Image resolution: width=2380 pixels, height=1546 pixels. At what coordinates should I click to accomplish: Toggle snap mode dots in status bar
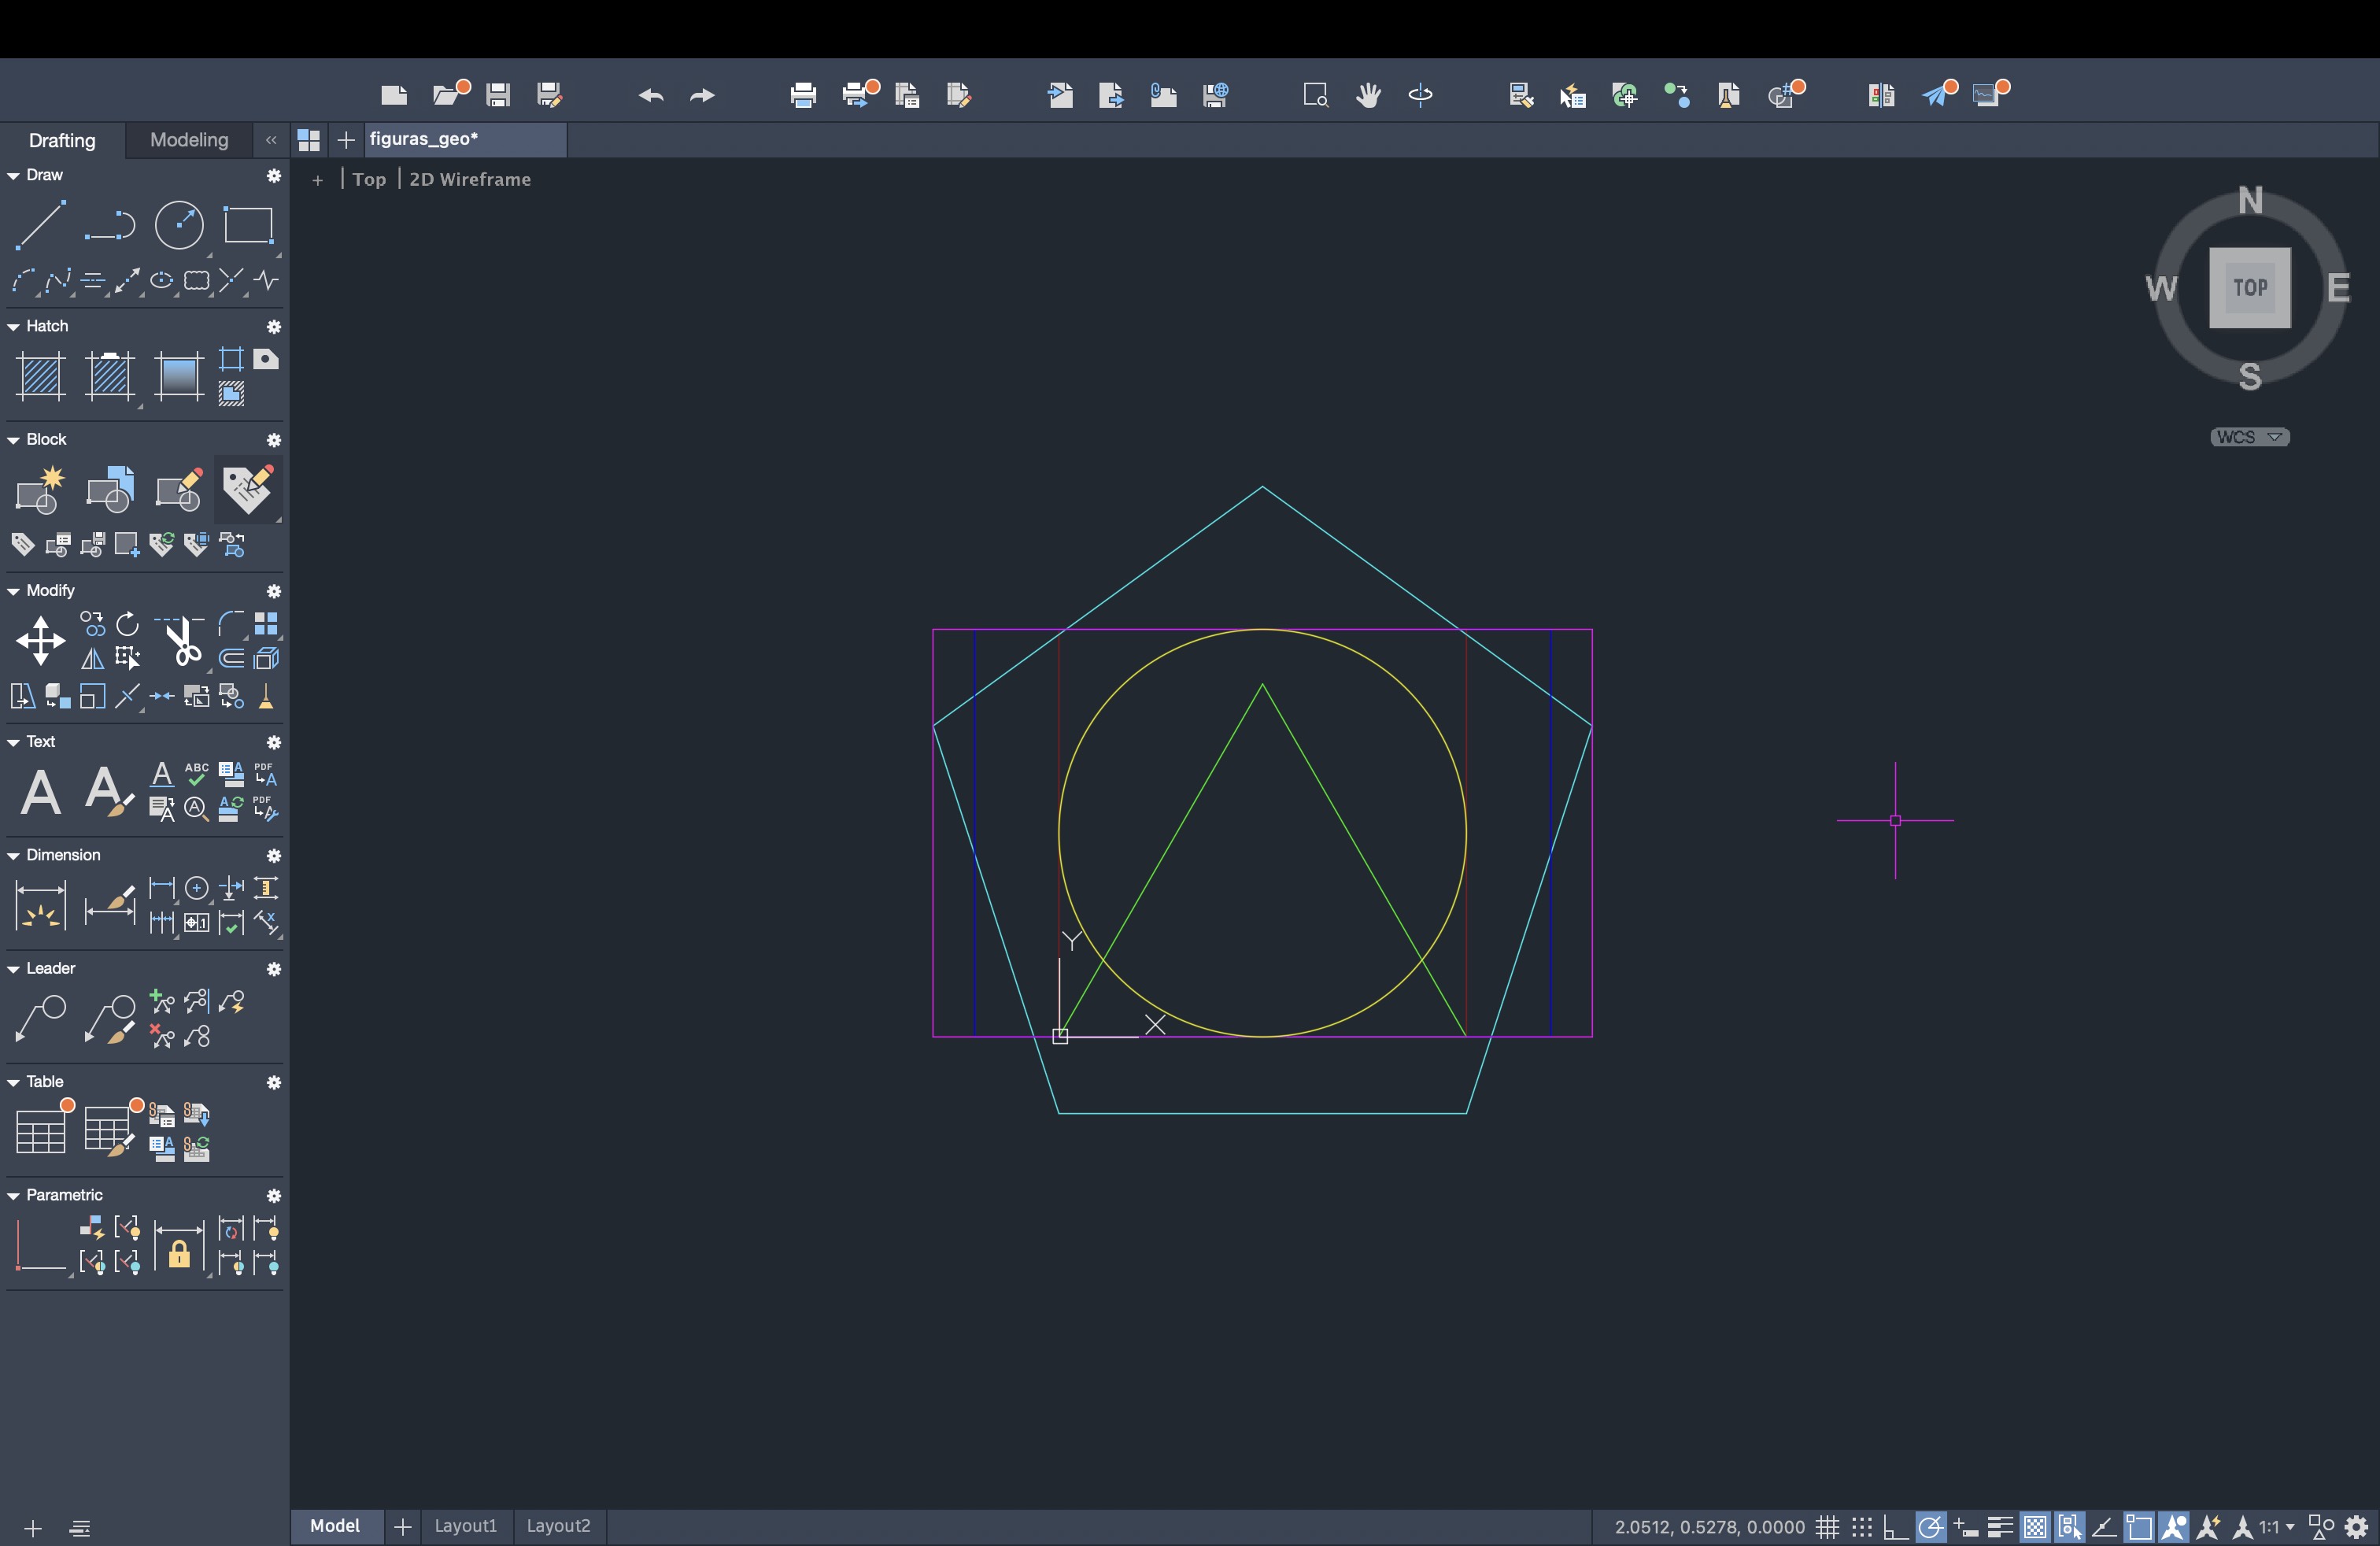(x=1861, y=1527)
